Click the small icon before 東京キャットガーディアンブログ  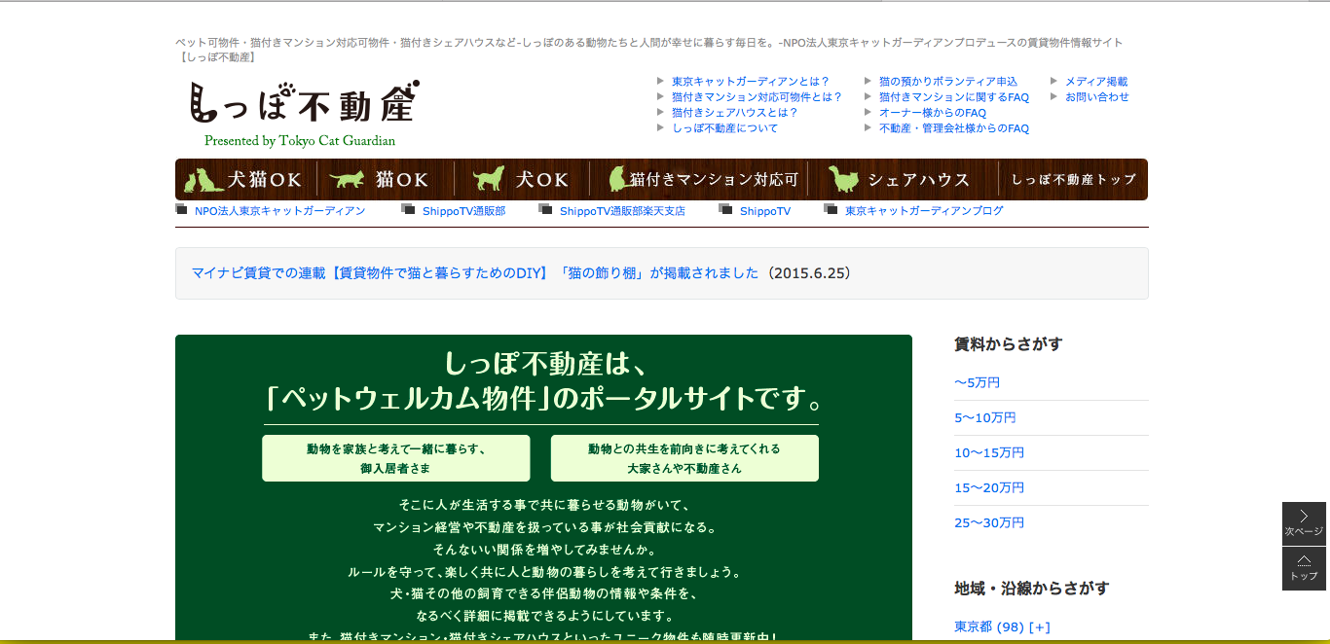831,209
